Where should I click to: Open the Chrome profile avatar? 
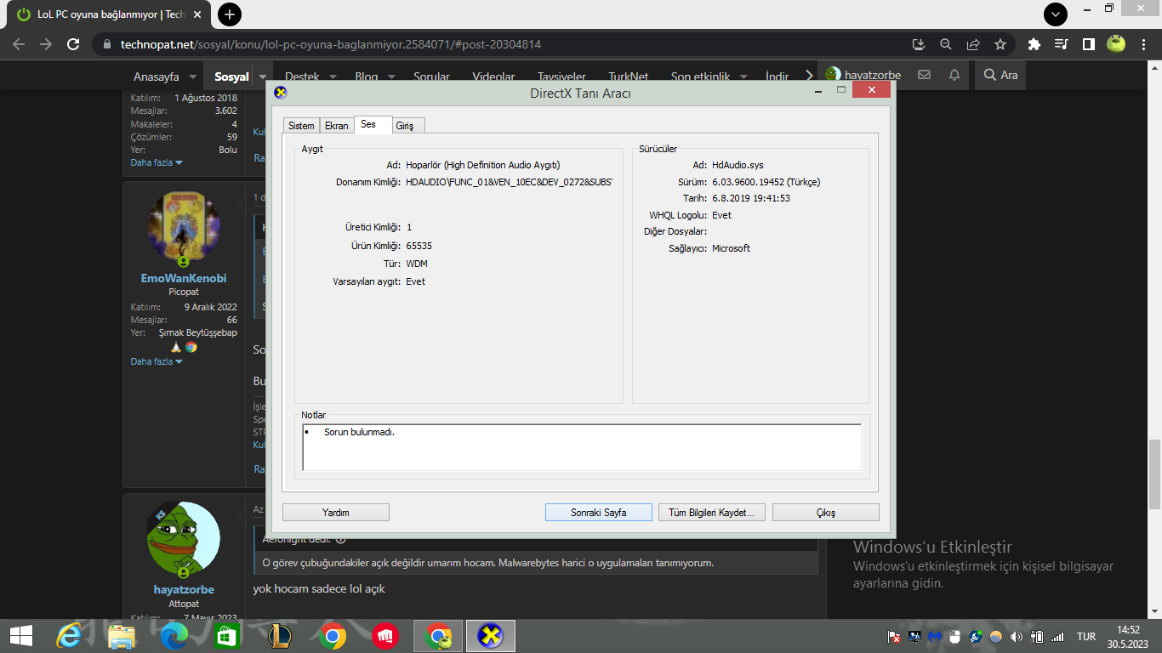click(1116, 44)
